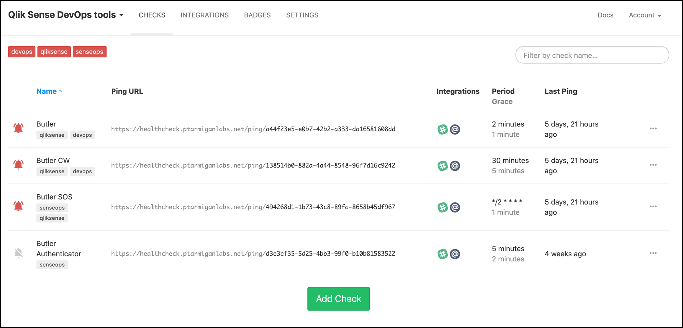Click the red alert bell for Butler CW
The width and height of the screenshot is (683, 328).
tap(18, 165)
